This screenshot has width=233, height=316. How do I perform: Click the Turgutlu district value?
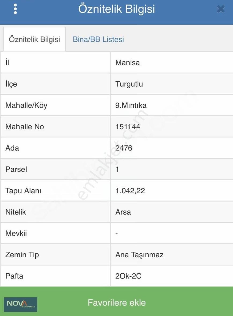pos(129,84)
